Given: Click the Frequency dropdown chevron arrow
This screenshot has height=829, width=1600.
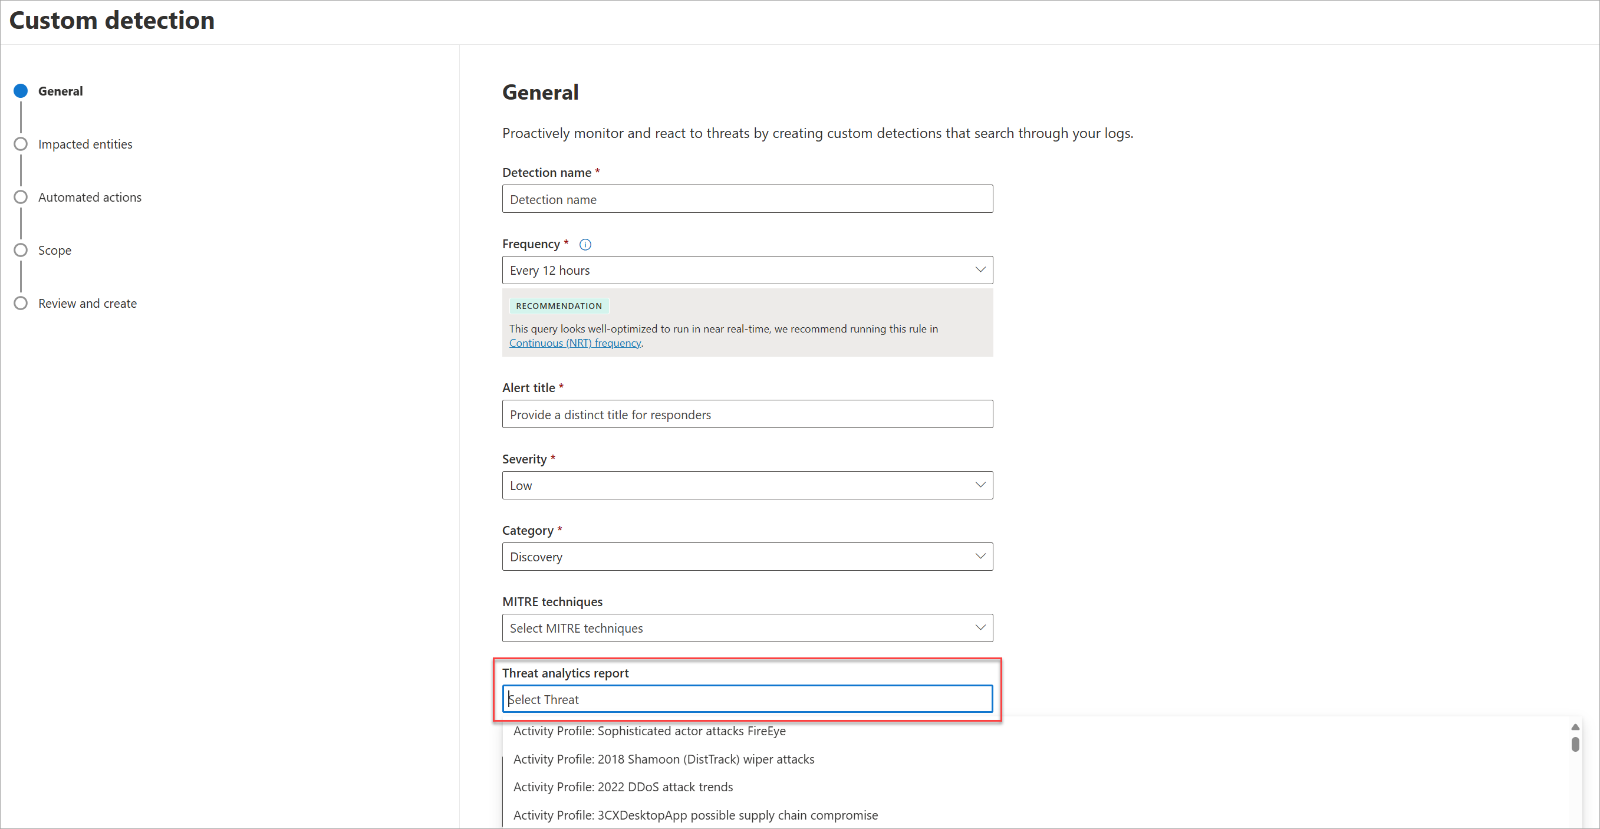Looking at the screenshot, I should (980, 269).
